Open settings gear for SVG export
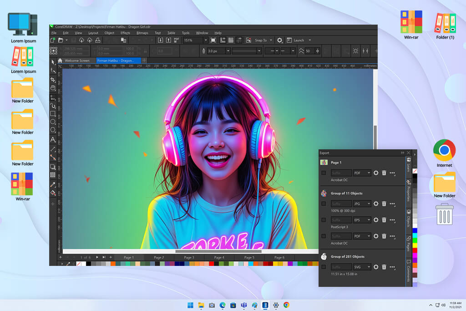The height and width of the screenshot is (311, 466). tap(376, 267)
